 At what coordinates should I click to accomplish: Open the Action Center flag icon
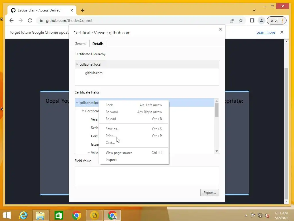(253, 215)
